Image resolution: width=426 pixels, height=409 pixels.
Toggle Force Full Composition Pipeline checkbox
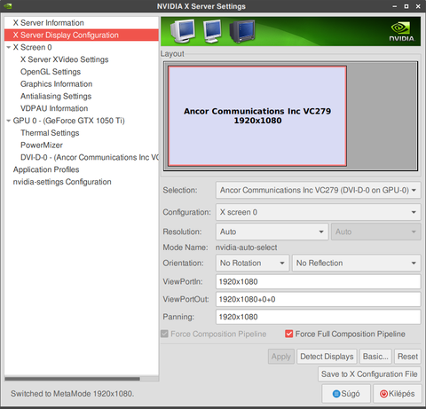pos(289,334)
